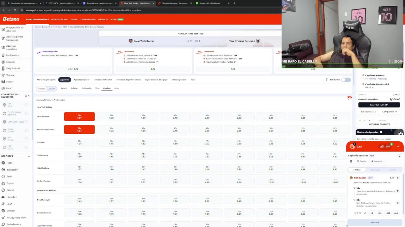Screen dimensions: 405x227
Task: Collapse Competencias Favoritas section
Action: click(29, 96)
